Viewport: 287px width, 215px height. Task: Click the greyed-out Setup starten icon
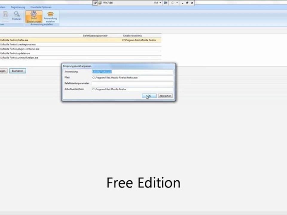click(5, 14)
